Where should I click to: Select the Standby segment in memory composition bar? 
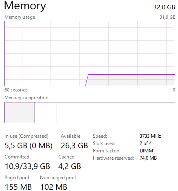point(46,113)
